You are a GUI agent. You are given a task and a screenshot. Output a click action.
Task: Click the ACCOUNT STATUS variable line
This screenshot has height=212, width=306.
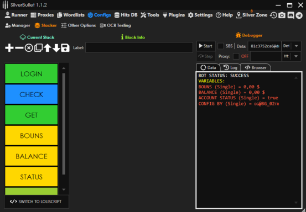tap(238, 98)
